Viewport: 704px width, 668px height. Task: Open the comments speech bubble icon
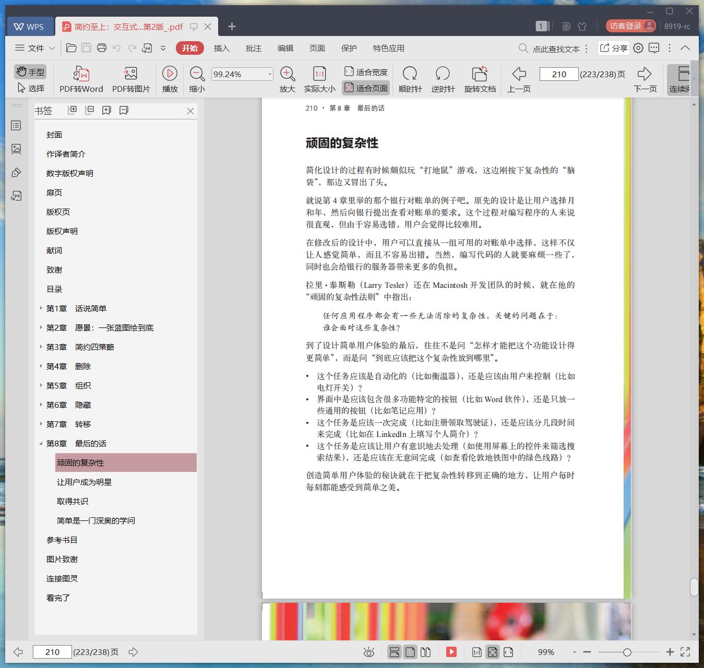654,48
